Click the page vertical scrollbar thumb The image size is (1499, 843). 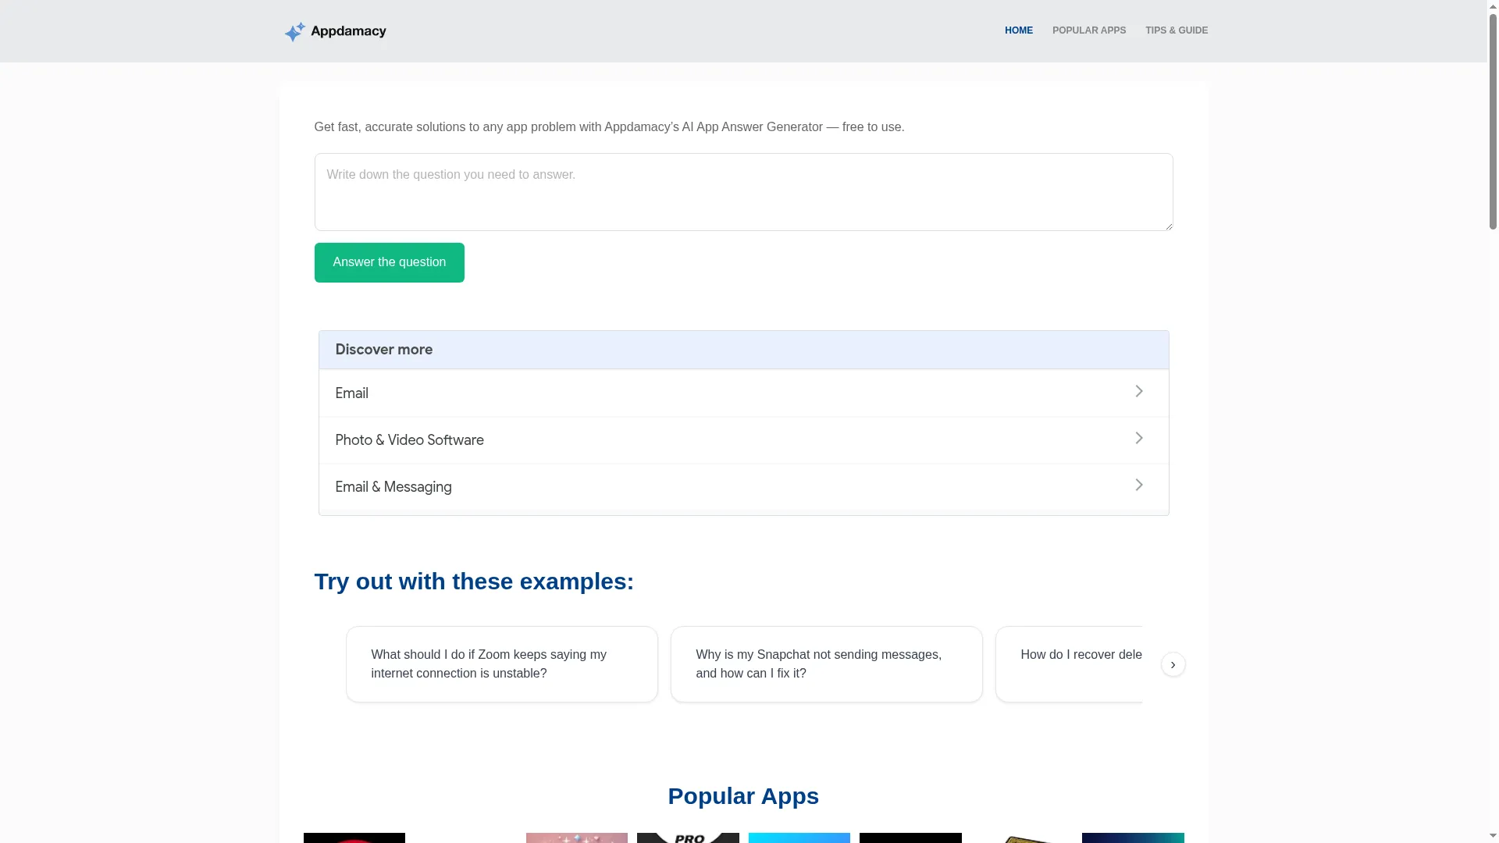pos(1493,121)
